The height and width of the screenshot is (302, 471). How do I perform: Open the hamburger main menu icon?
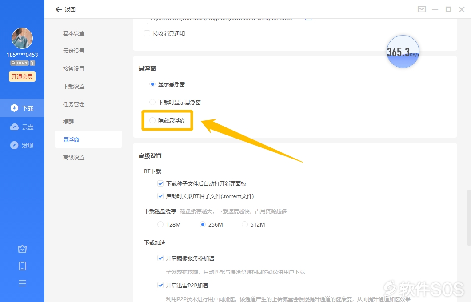coord(22,283)
